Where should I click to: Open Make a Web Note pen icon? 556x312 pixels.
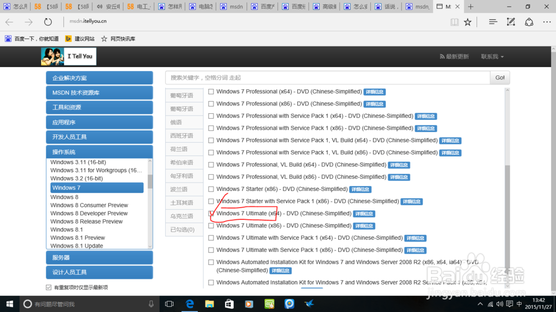pyautogui.click(x=511, y=22)
